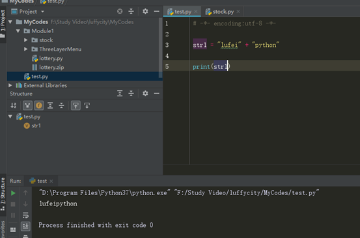Open Structure panel settings gear
360x238 pixels.
[145, 94]
